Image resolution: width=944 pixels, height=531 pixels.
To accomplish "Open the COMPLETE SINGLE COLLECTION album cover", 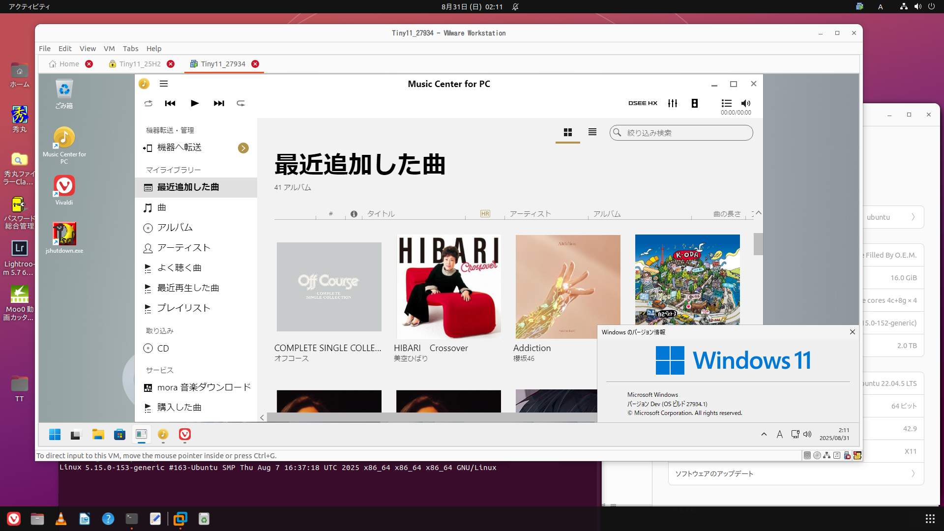I will point(329,287).
